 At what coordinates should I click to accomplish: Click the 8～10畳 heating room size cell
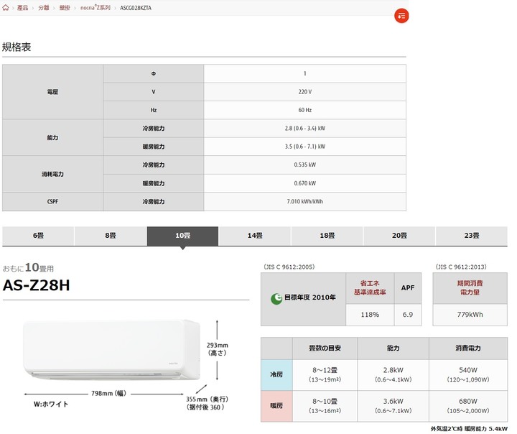pyautogui.click(x=325, y=406)
